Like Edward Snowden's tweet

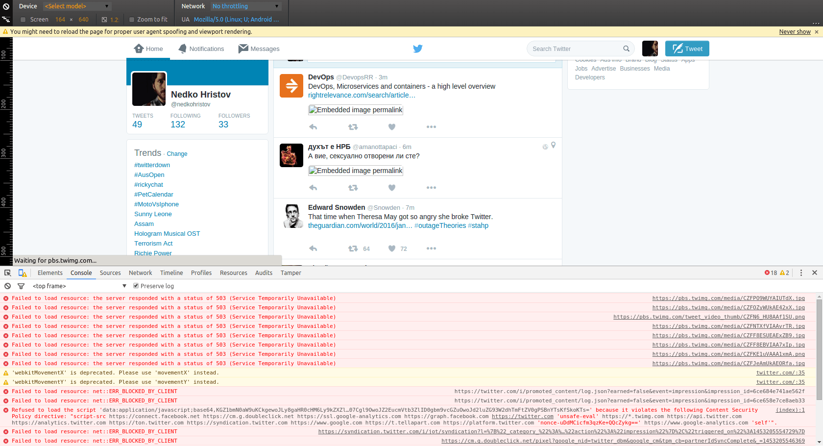click(x=392, y=249)
